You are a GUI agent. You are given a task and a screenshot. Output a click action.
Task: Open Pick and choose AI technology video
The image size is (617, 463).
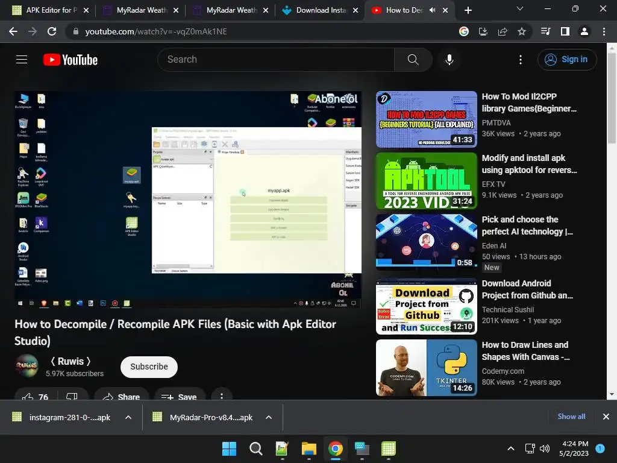pos(427,242)
